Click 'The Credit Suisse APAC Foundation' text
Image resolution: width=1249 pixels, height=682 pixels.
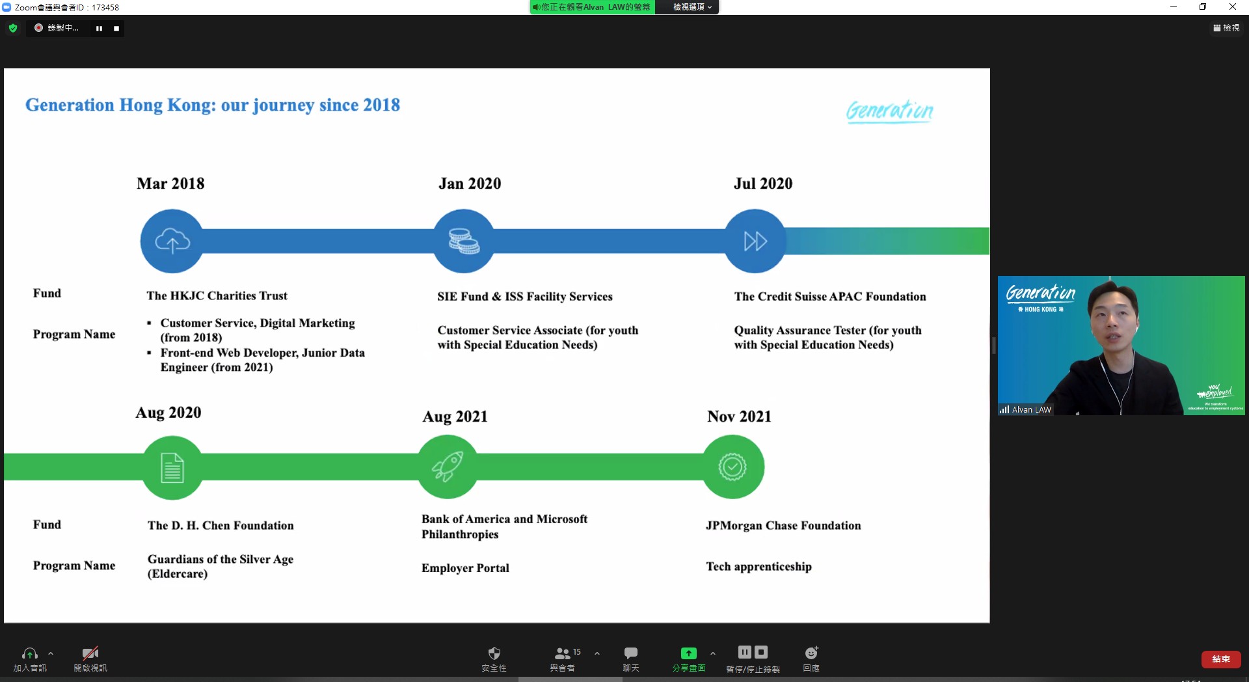click(x=830, y=297)
